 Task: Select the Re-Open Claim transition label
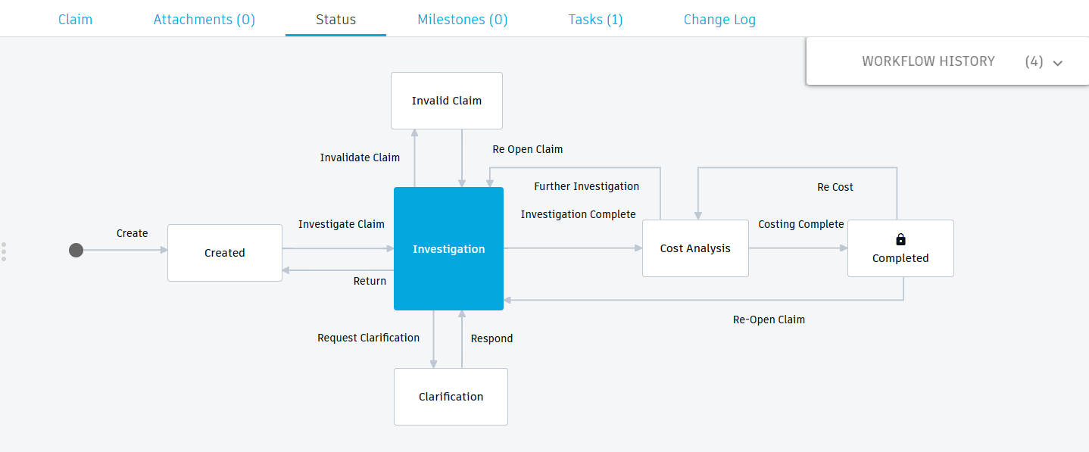[x=769, y=319]
